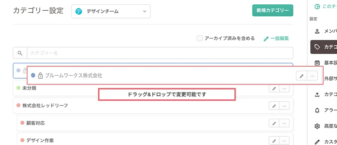Click the bell alert icon in sidebar
The height and width of the screenshot is (145, 337).
click(x=317, y=110)
